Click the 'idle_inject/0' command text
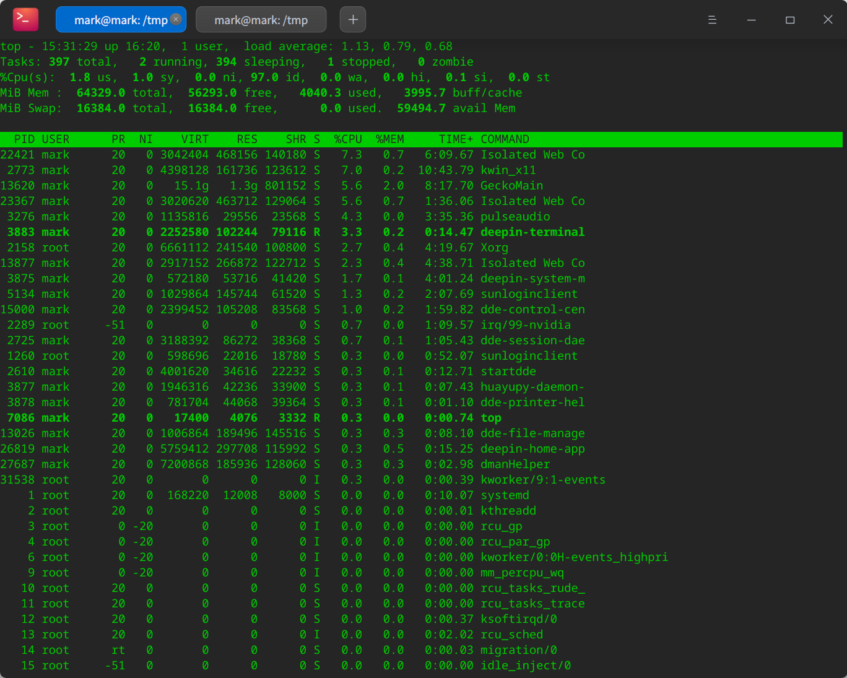The width and height of the screenshot is (847, 678). click(x=526, y=666)
